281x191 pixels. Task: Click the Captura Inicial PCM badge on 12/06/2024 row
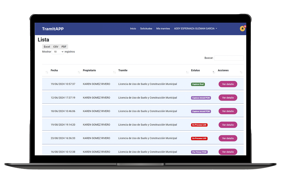click(201, 98)
